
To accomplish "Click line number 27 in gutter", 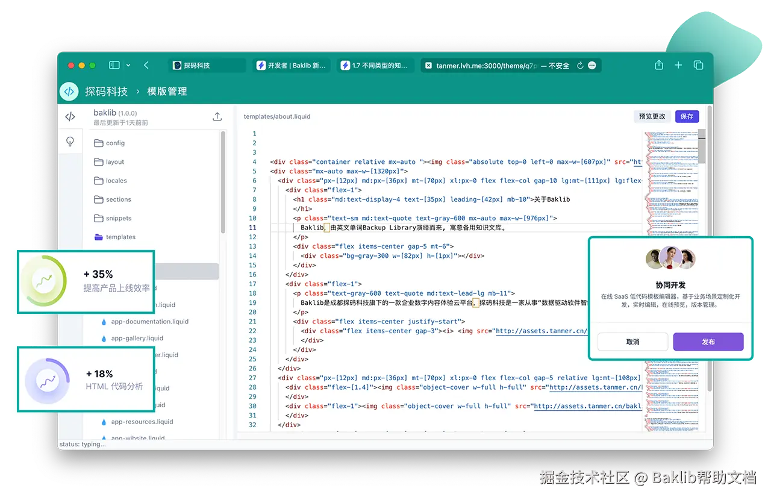I will [x=252, y=378].
